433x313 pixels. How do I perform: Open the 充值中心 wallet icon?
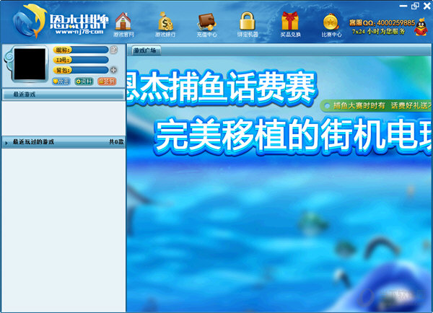tap(206, 22)
